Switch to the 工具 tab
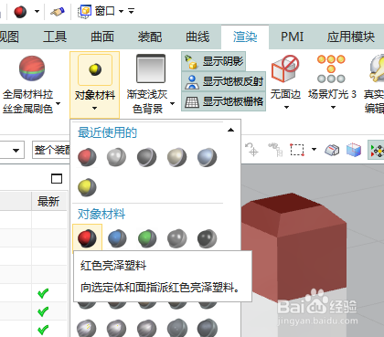384x337 pixels. pos(55,37)
